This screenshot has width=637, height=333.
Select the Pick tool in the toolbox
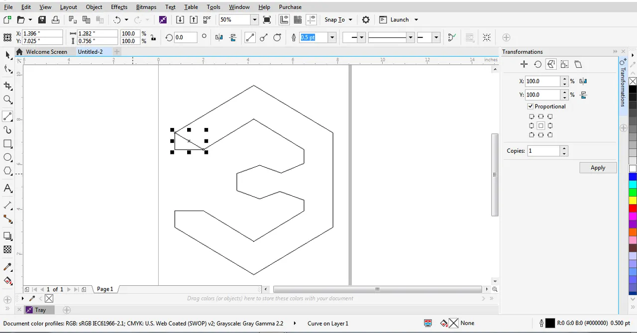pyautogui.click(x=7, y=55)
